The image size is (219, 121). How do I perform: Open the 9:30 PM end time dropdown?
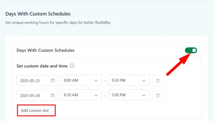tap(125, 80)
